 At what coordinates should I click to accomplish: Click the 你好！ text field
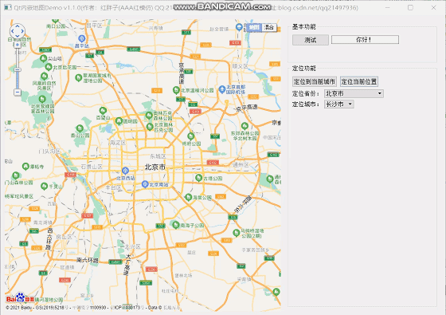click(x=365, y=40)
